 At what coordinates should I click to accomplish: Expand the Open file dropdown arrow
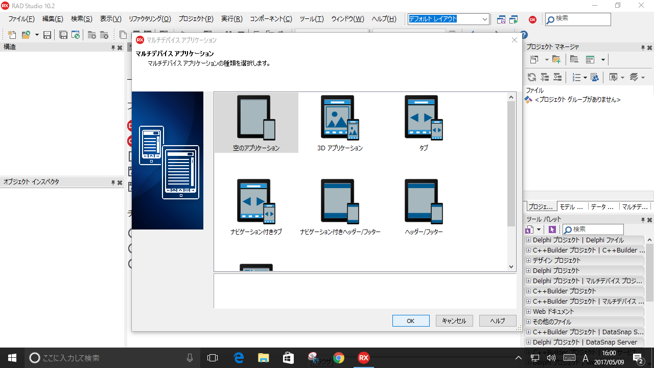pos(37,35)
